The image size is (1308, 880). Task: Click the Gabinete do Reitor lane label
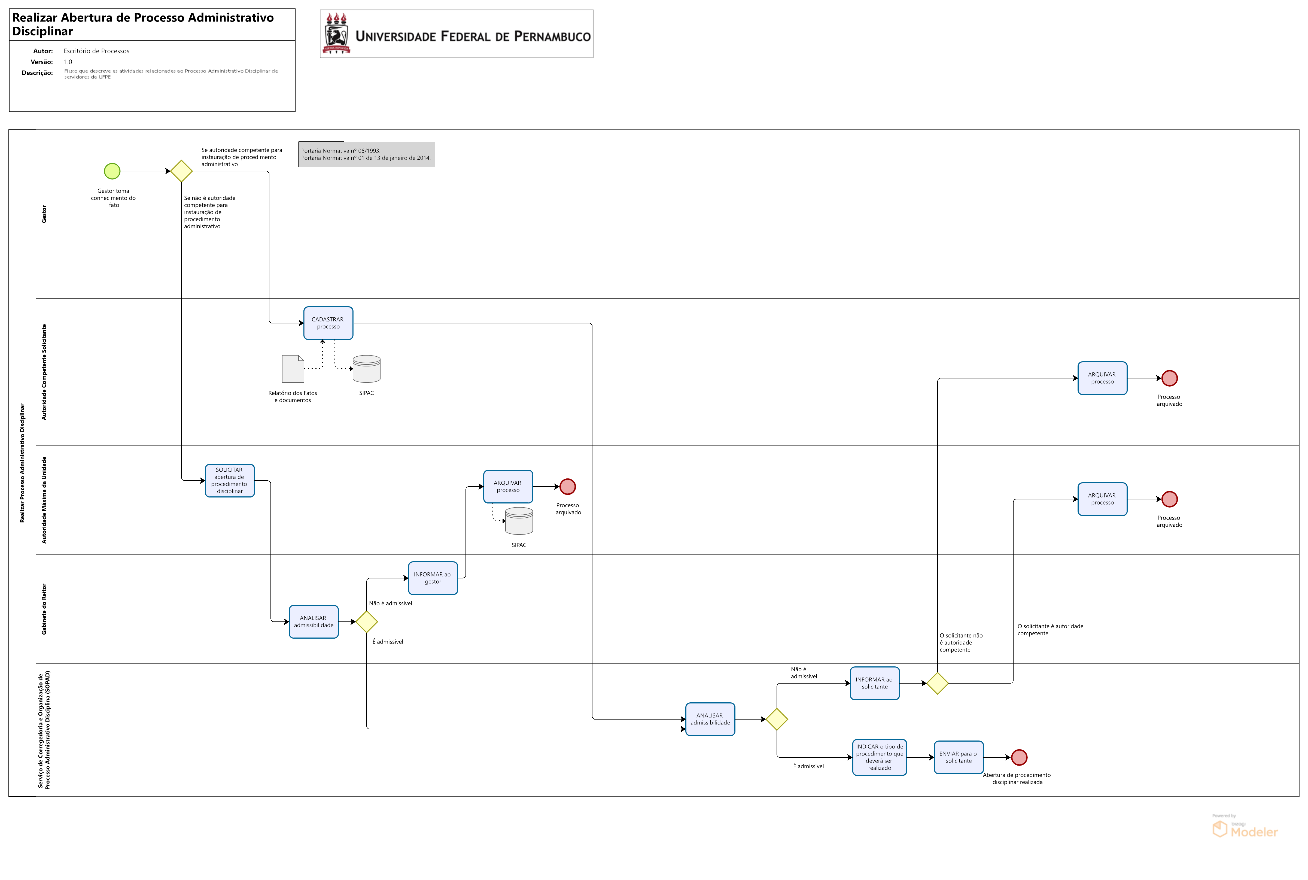(x=44, y=609)
